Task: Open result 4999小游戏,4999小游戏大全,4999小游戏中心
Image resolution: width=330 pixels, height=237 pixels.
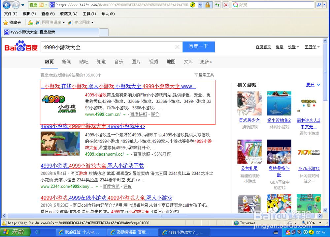Action: click(93, 126)
